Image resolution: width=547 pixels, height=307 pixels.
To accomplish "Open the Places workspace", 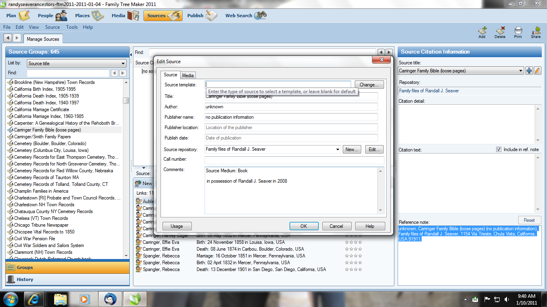I will [x=89, y=16].
